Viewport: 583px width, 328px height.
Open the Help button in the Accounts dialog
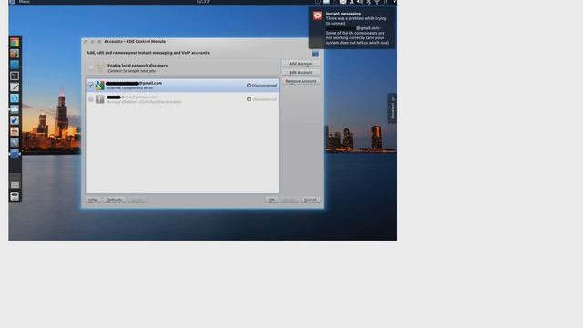click(93, 200)
